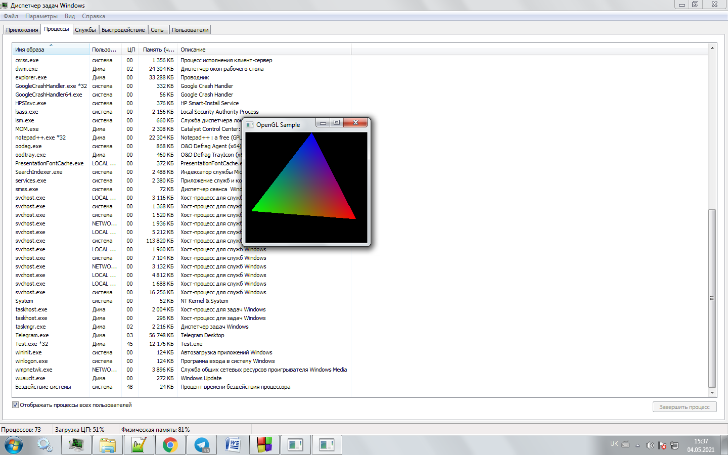Open the colorful cubes app in the taskbar
728x455 pixels.
pos(264,445)
